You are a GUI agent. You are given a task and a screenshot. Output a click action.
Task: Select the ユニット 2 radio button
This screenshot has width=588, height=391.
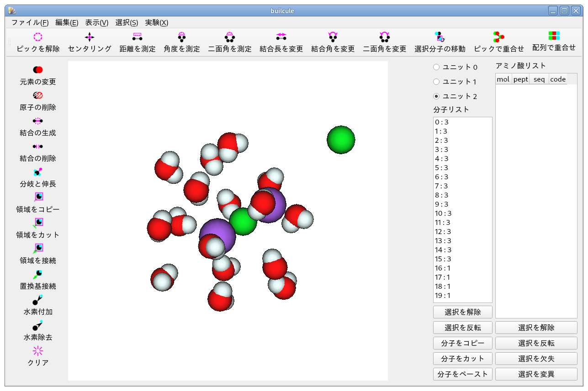tap(436, 96)
